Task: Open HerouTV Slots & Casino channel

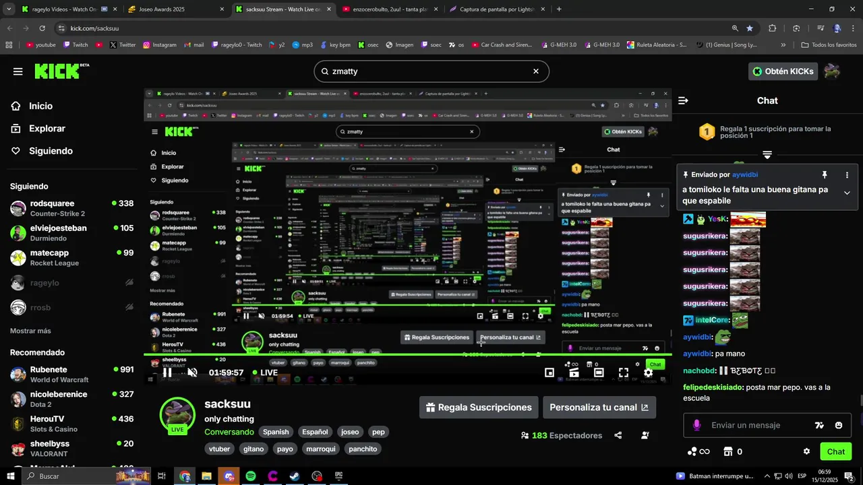Action: (x=71, y=424)
